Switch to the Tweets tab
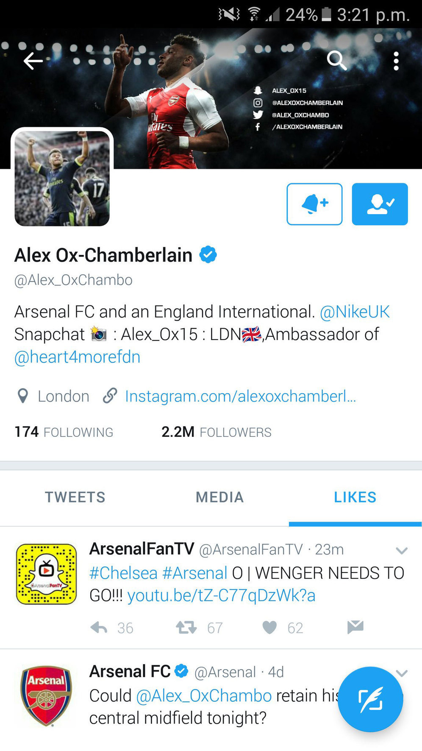This screenshot has height=751, width=422. (75, 497)
